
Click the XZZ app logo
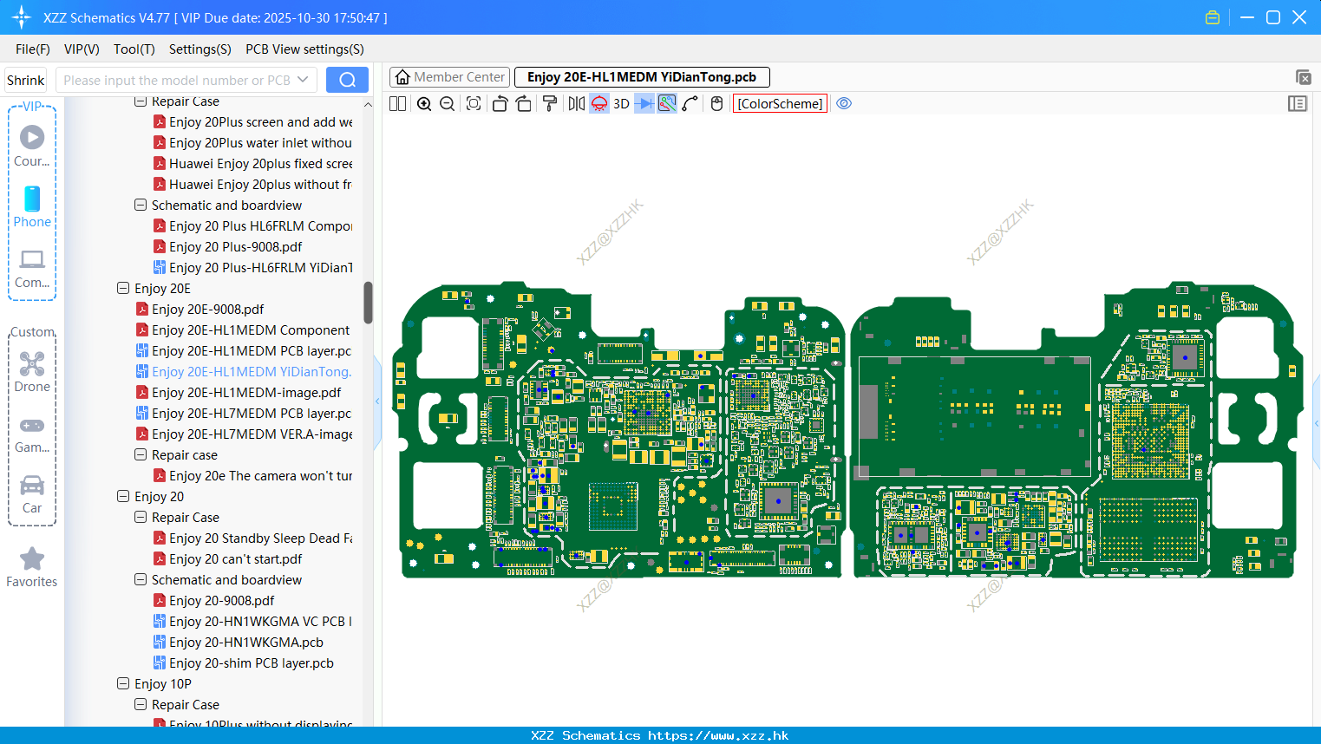[x=21, y=17]
